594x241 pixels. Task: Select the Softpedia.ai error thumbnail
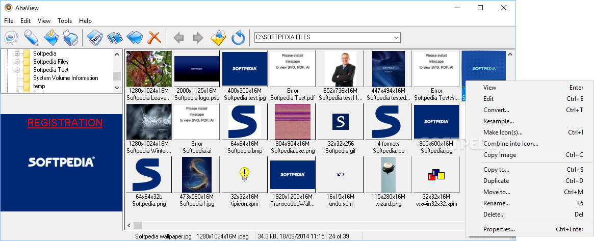[x=197, y=122]
